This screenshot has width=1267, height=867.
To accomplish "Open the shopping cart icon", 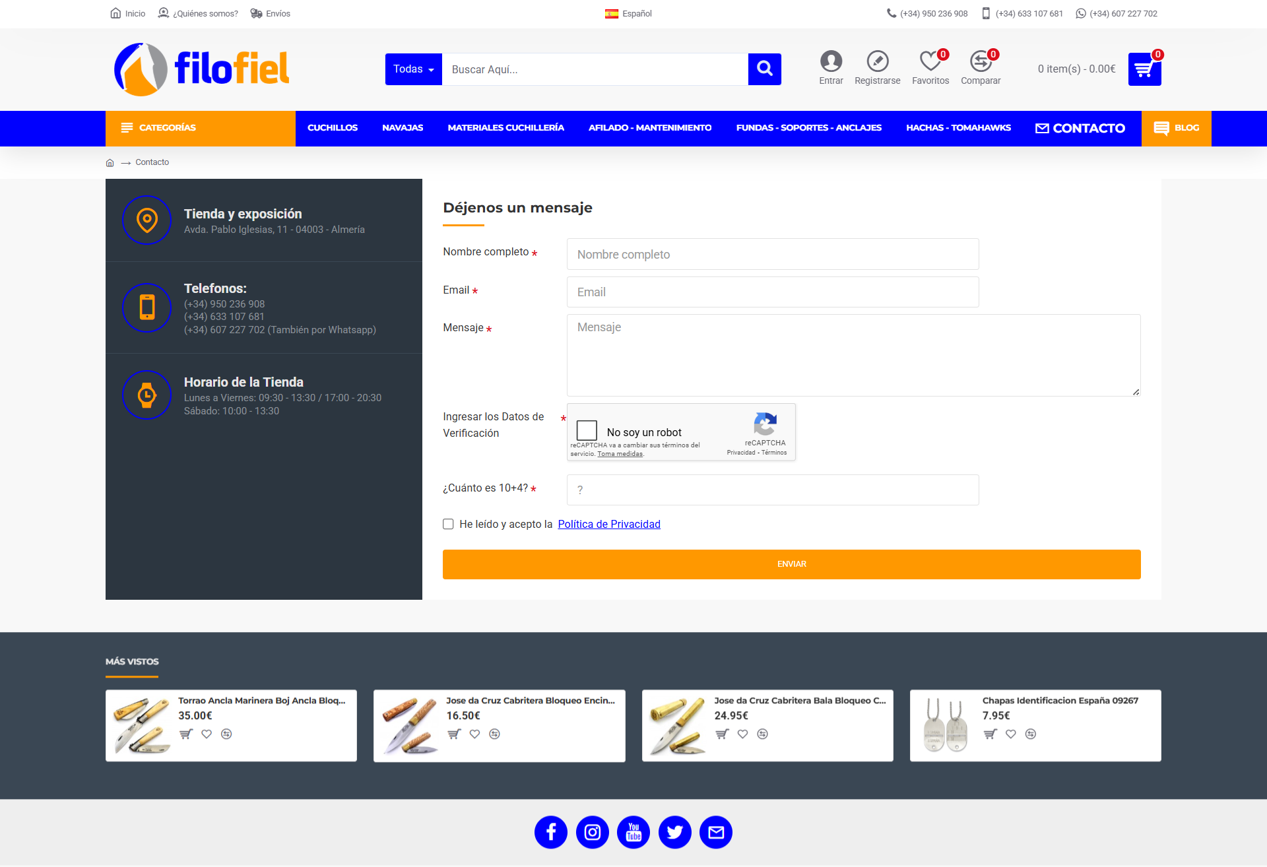I will tap(1144, 69).
